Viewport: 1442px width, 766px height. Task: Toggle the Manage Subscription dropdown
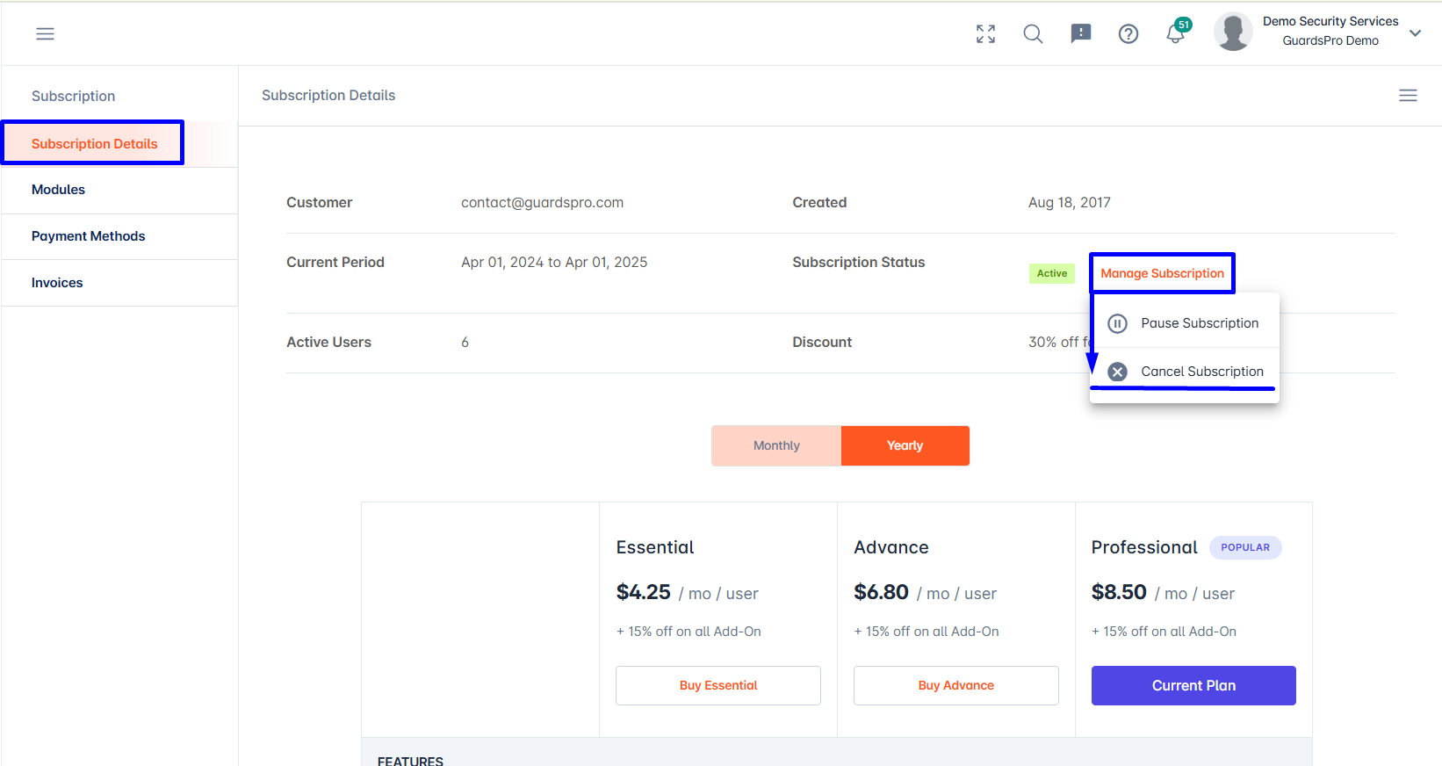point(1161,273)
